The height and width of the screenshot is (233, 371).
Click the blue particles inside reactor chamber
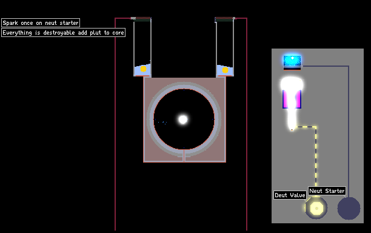pos(163,123)
